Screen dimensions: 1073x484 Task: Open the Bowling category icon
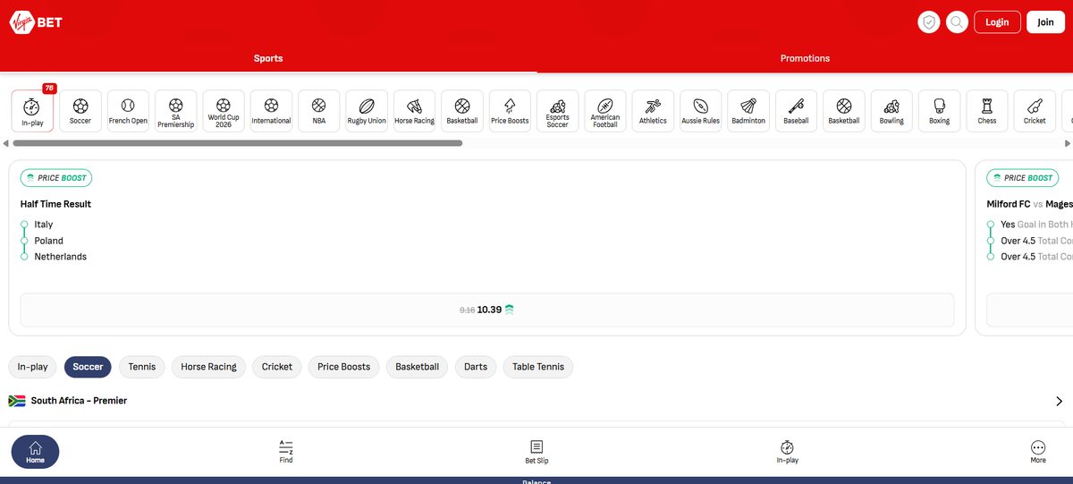point(891,111)
